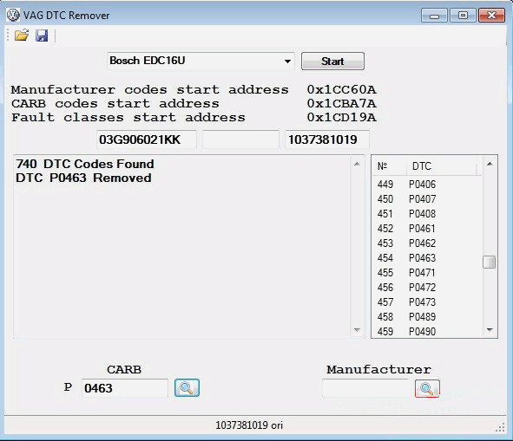Click the DTC list scroll-down arrow
513x441 pixels.
(490, 330)
